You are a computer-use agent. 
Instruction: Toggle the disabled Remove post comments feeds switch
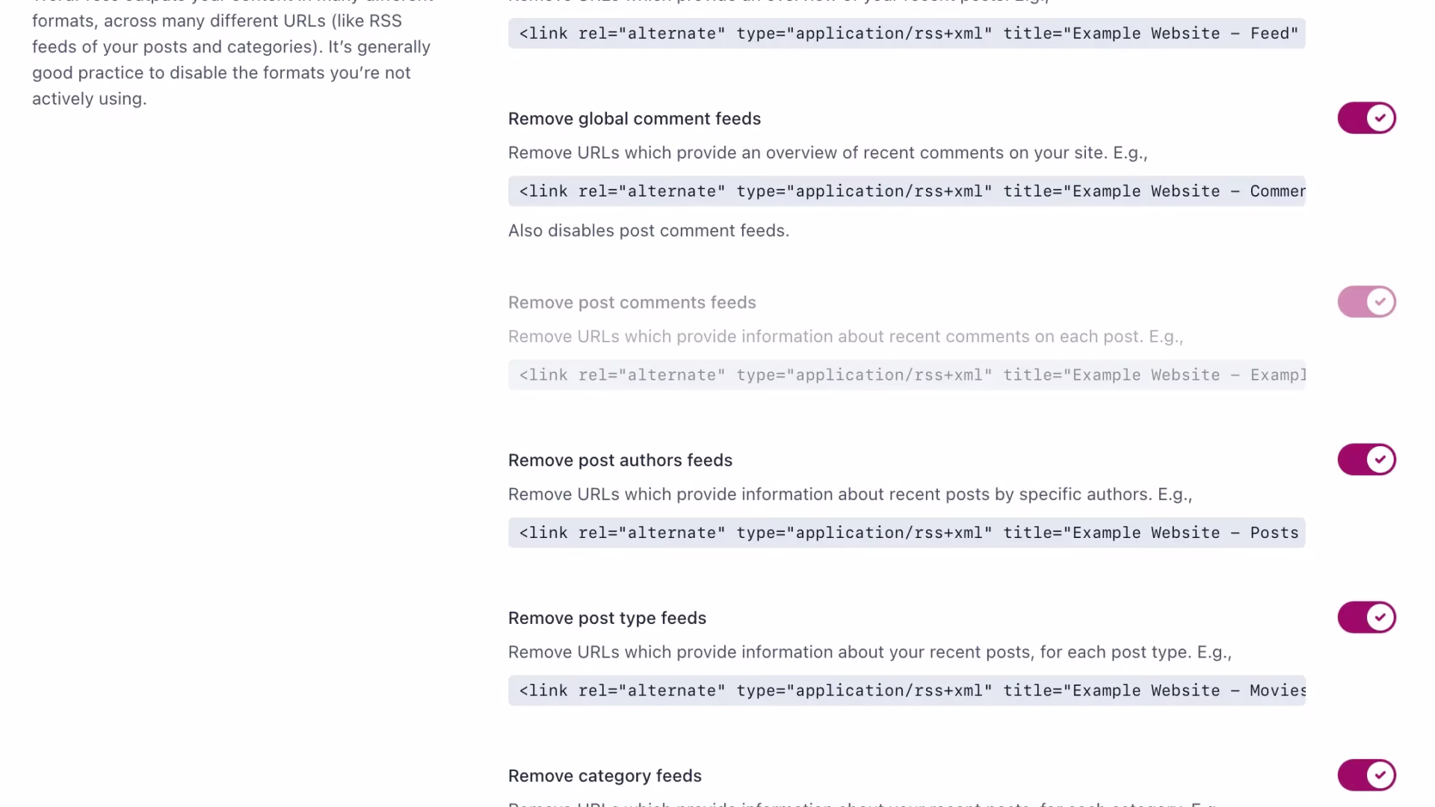click(1366, 302)
